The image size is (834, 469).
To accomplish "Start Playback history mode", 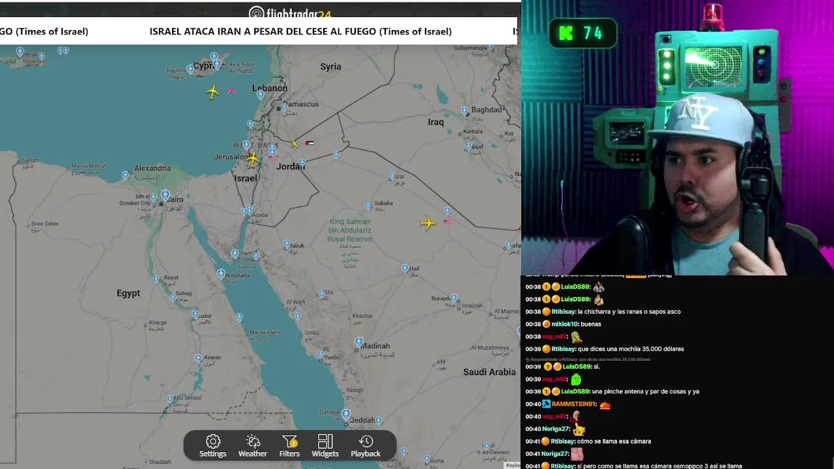I will point(366,446).
